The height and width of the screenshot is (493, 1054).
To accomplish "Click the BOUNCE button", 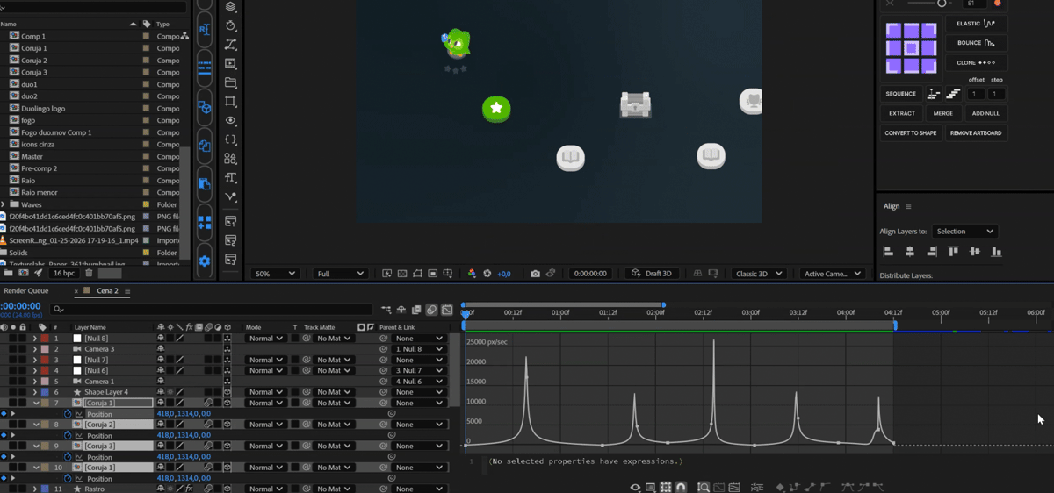I will tap(976, 43).
